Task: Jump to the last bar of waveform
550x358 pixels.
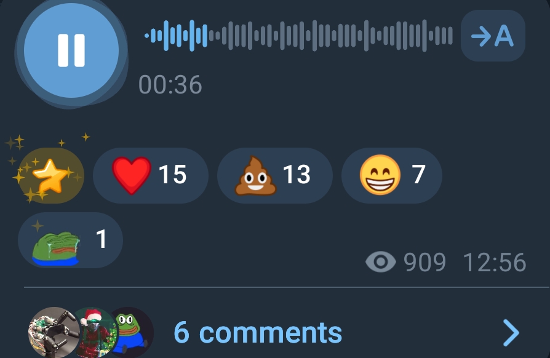Action: click(450, 36)
